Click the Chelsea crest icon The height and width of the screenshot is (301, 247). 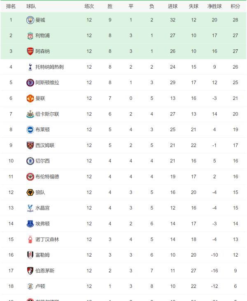coord(30,161)
